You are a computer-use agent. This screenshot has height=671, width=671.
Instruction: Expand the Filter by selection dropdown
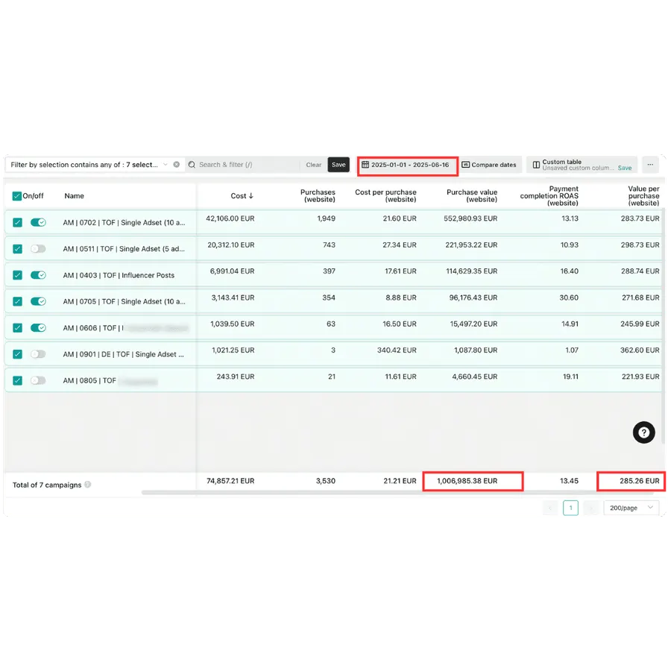pos(165,164)
